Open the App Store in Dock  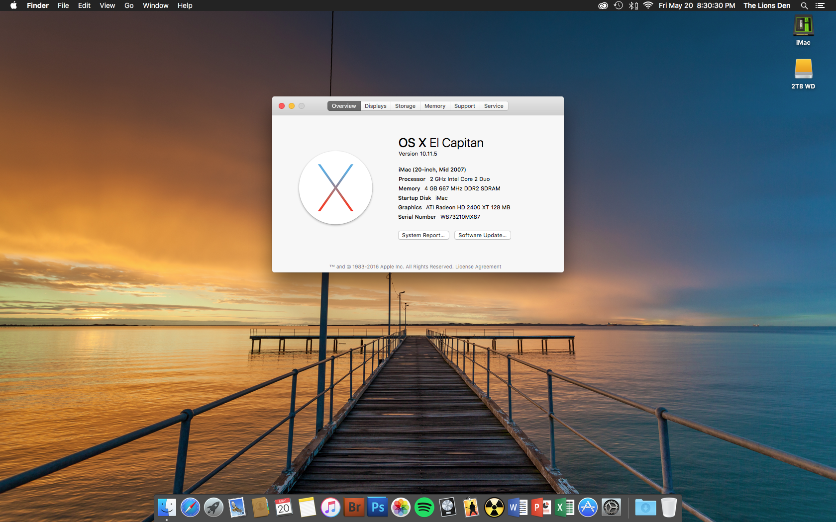[588, 507]
